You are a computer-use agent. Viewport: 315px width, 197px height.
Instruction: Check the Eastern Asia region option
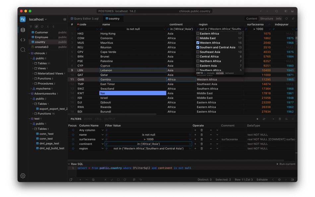click(198, 66)
